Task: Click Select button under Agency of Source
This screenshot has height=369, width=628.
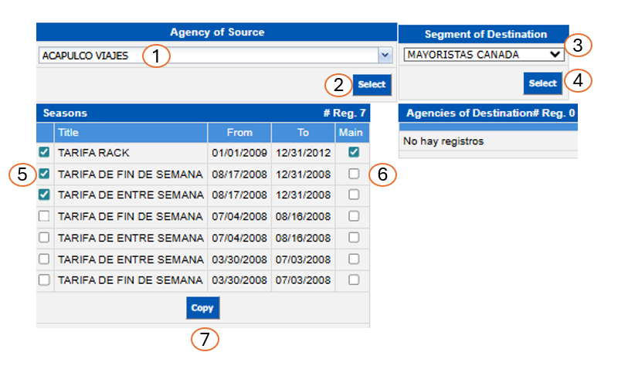Action: pyautogui.click(x=372, y=84)
